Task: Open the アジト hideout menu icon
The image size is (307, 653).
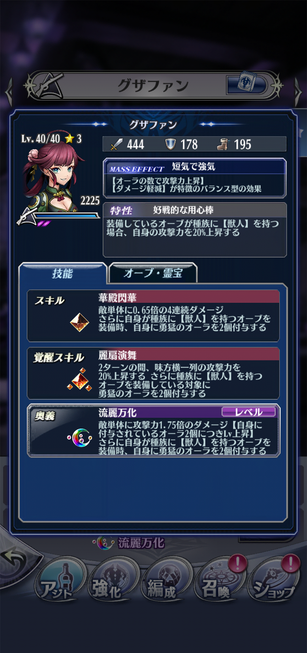Action: [x=60, y=582]
